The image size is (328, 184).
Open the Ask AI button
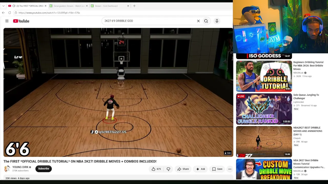pyautogui.click(x=200, y=169)
